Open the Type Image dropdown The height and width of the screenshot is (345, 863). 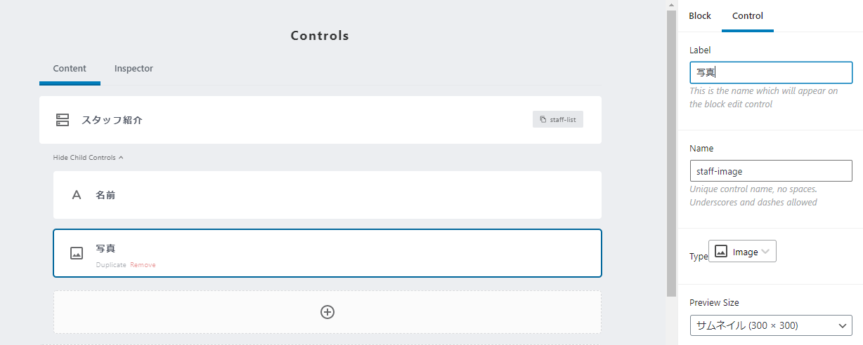coord(743,252)
